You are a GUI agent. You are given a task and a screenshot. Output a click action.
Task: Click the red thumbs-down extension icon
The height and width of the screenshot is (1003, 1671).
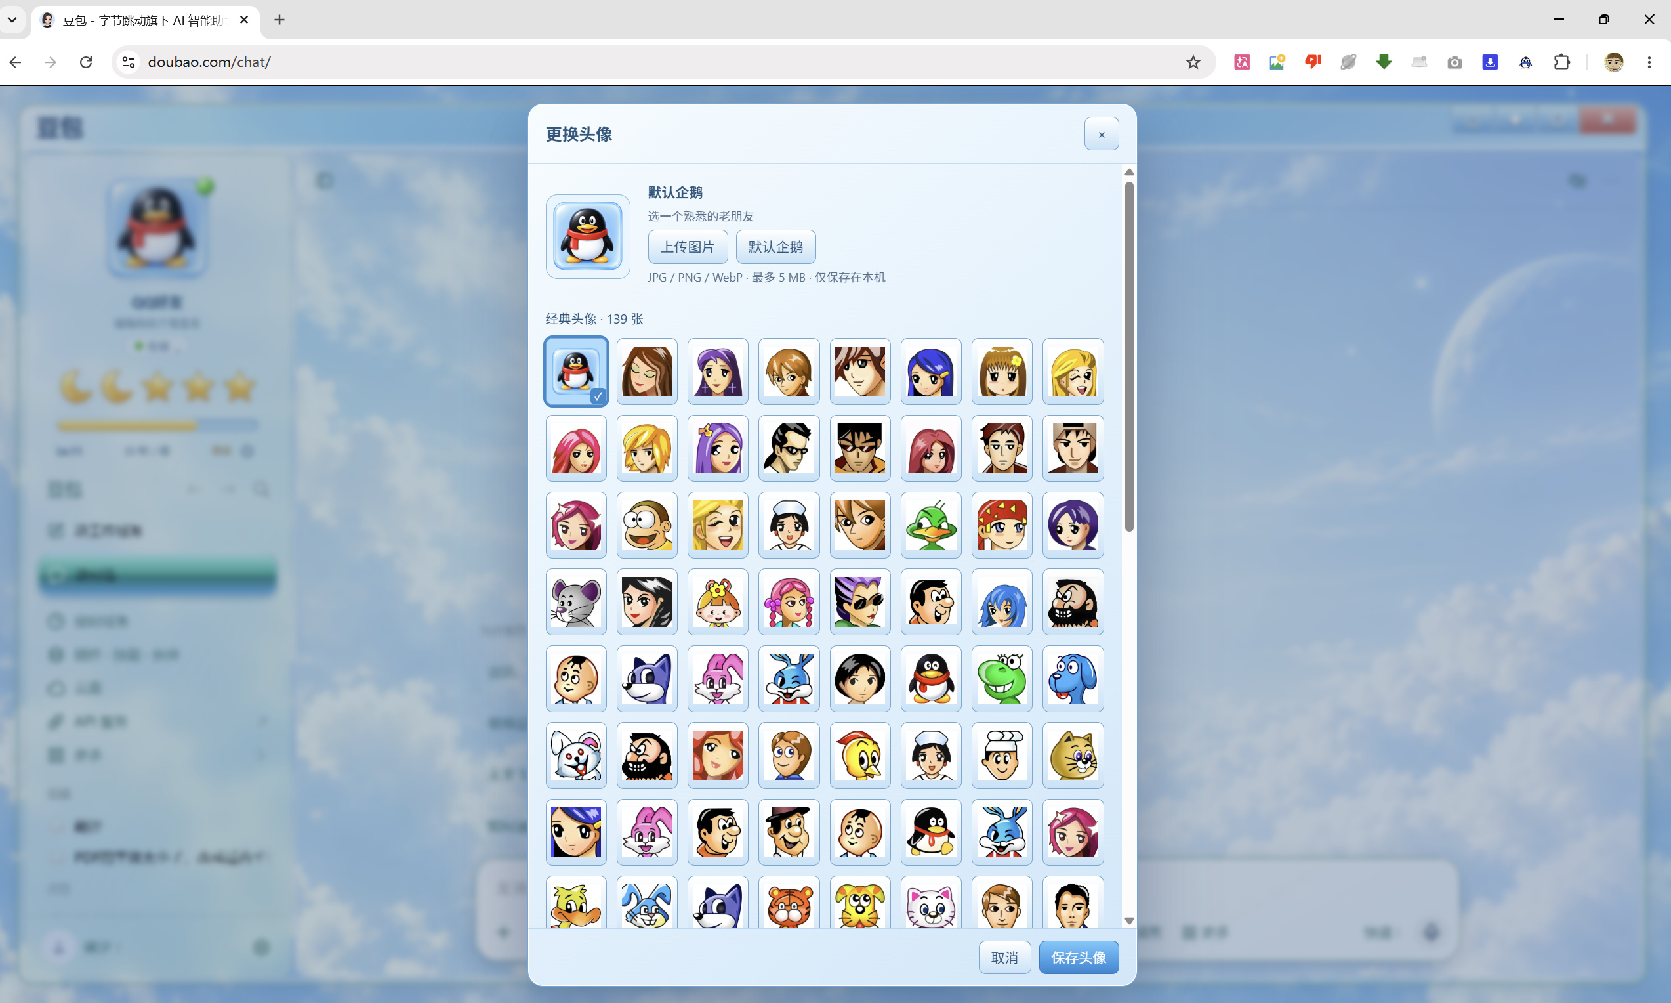(1312, 62)
